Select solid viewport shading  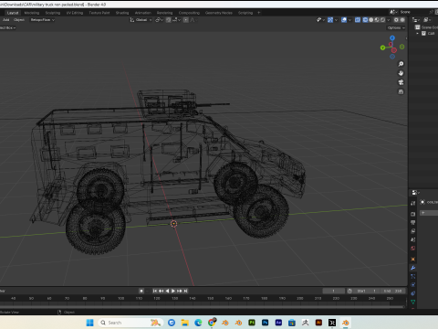371,20
